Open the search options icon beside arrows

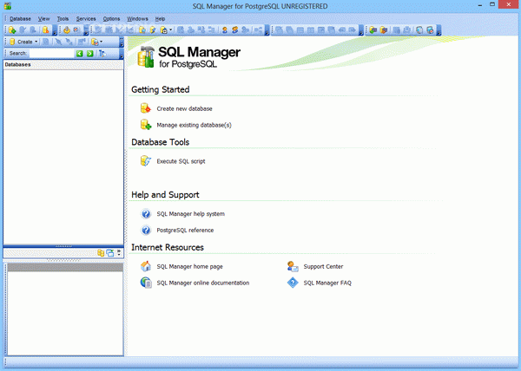tap(102, 53)
